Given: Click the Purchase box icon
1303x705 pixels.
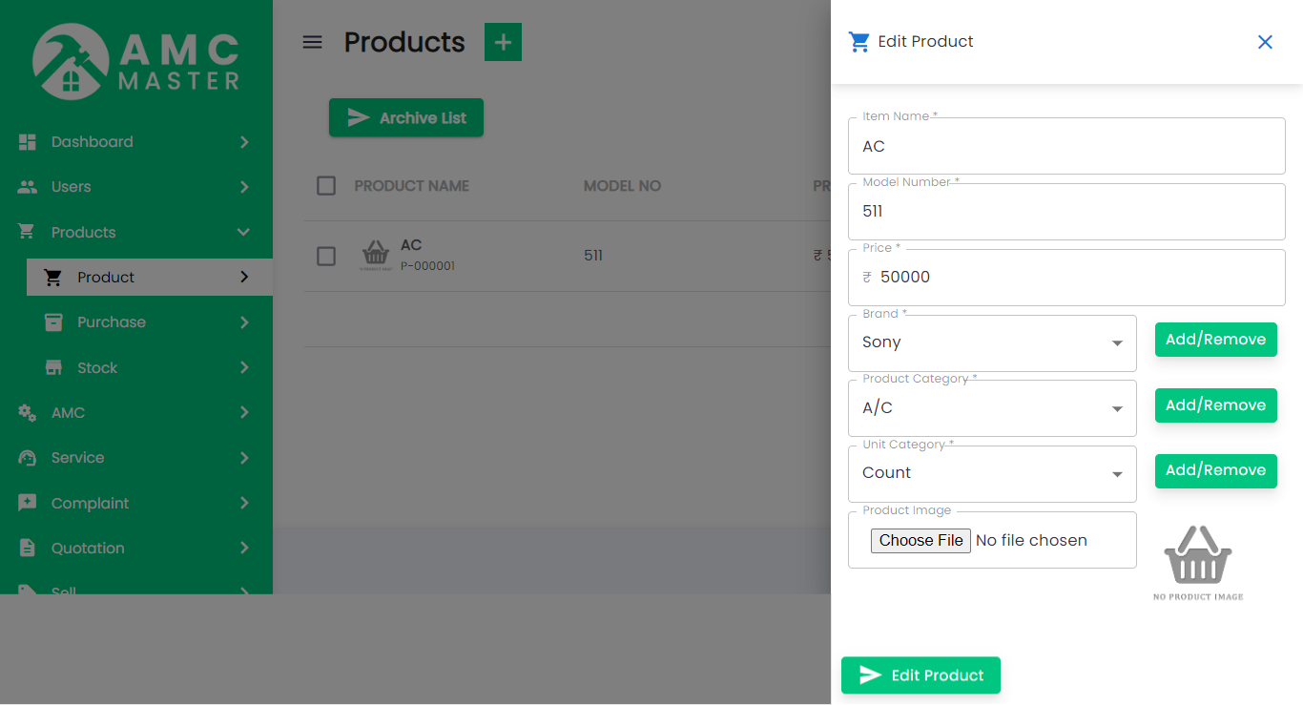Looking at the screenshot, I should click(x=53, y=321).
